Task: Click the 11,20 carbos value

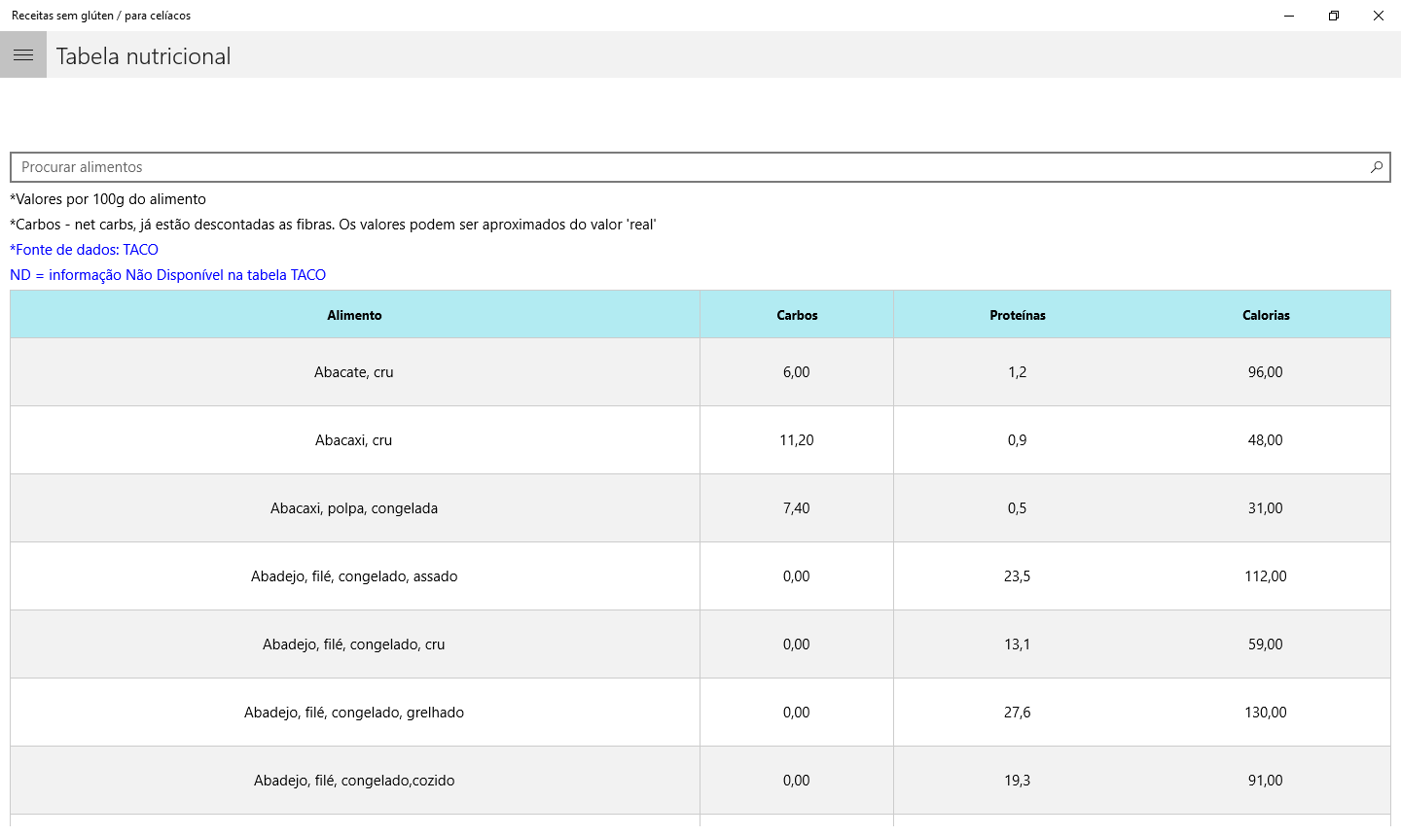Action: coord(797,440)
